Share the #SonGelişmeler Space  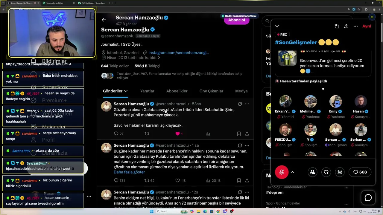click(346, 26)
